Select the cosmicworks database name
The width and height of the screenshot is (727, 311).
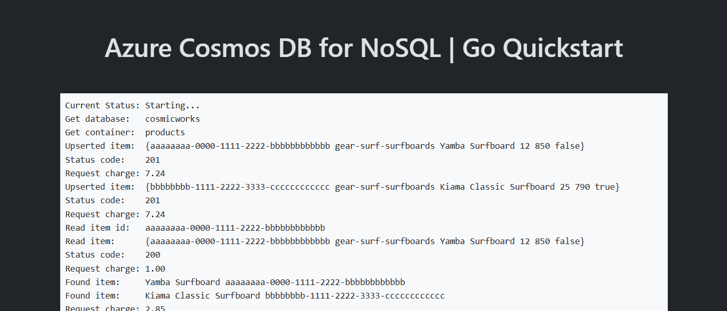pos(172,119)
